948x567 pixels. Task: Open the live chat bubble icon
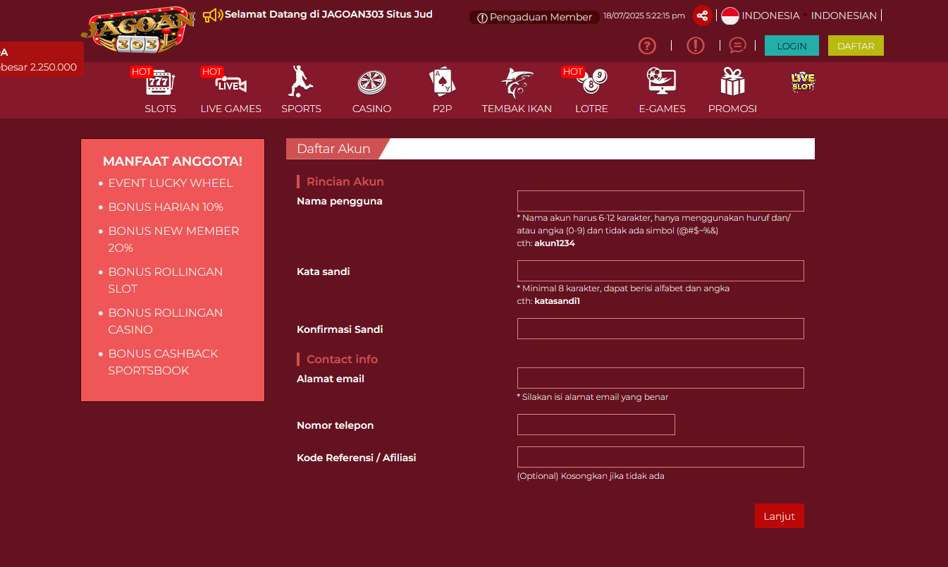737,46
